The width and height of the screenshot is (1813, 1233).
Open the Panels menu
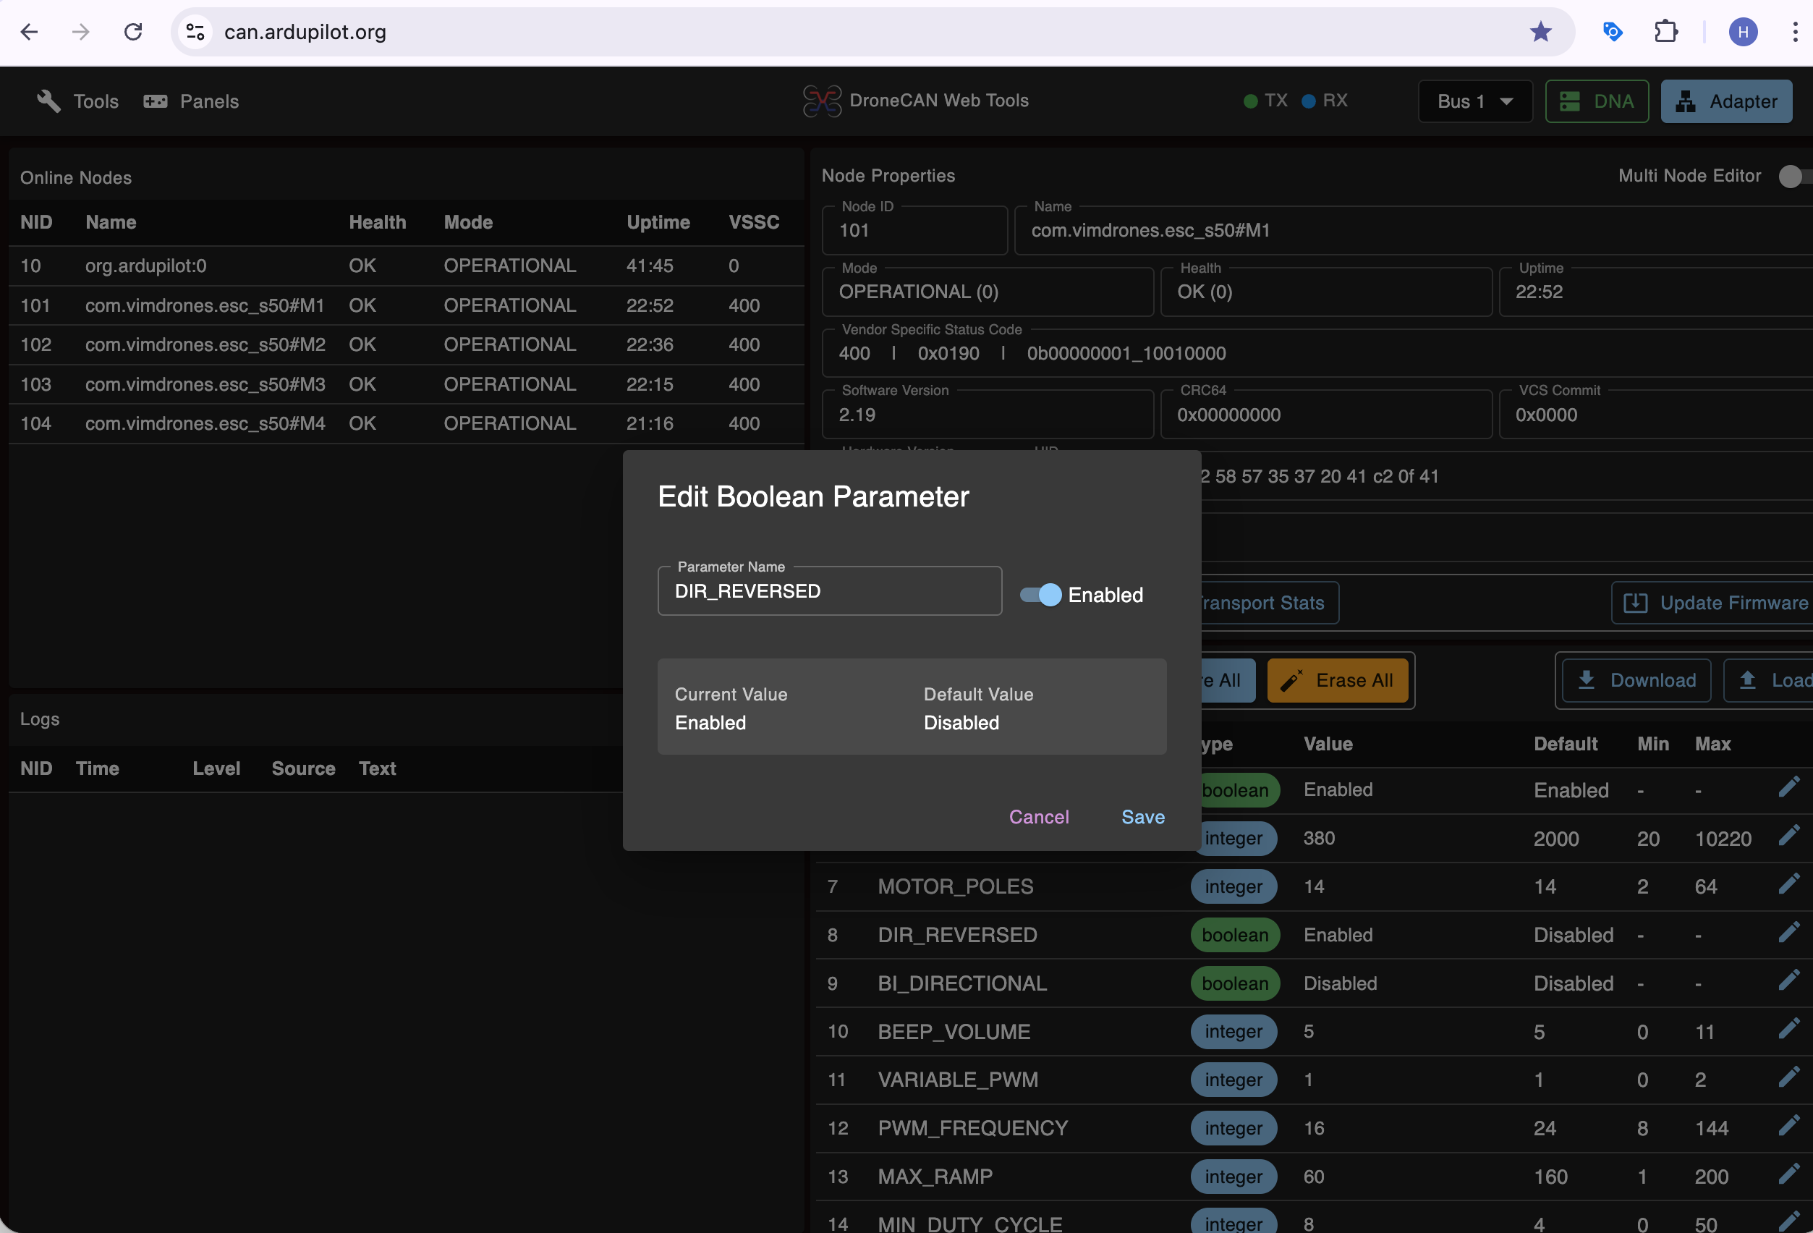tap(191, 101)
